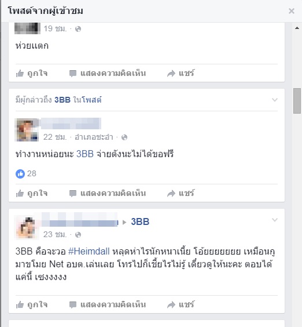This screenshot has width=302, height=327.
Task: Open 3BB page link after the arrow
Action: [140, 221]
